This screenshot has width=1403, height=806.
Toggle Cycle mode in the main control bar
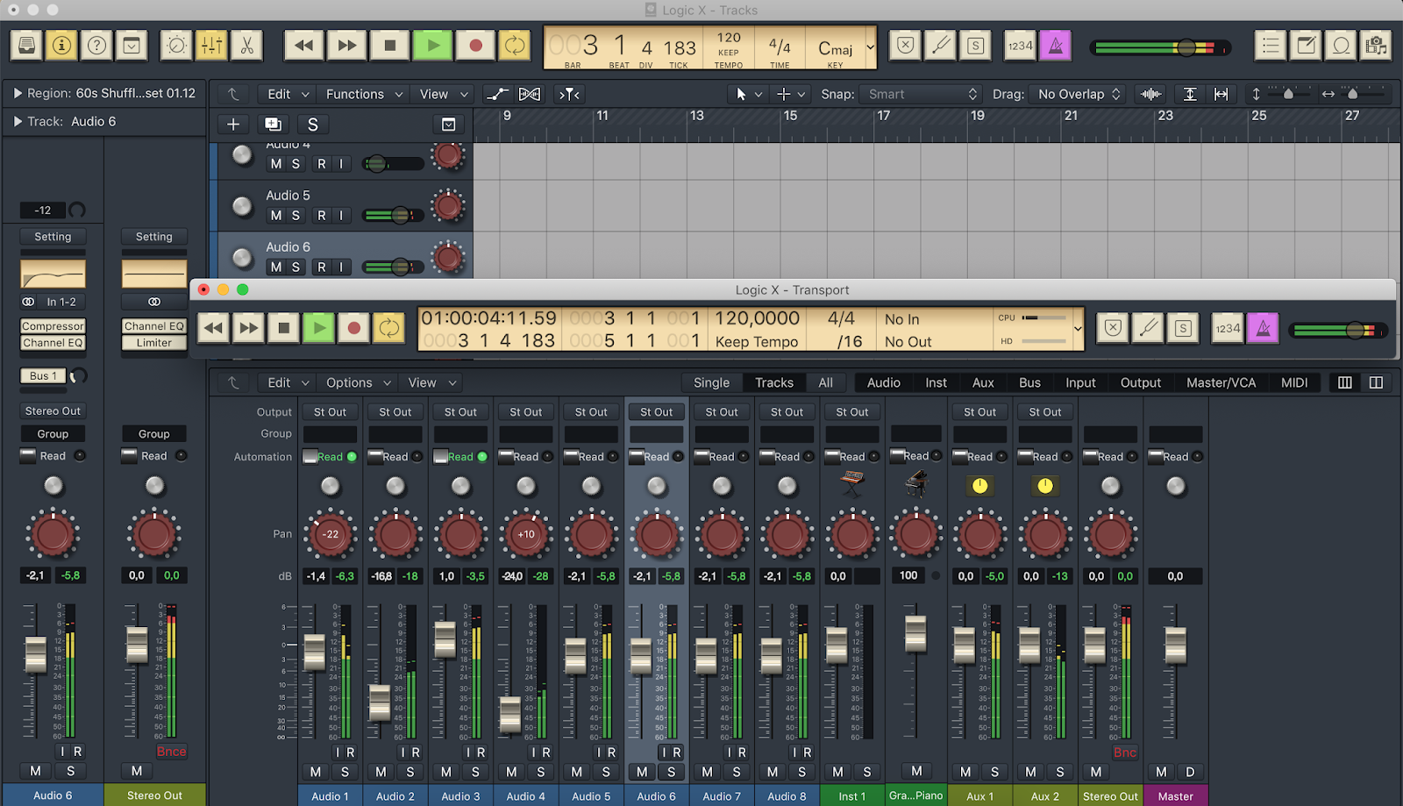pyautogui.click(x=515, y=46)
